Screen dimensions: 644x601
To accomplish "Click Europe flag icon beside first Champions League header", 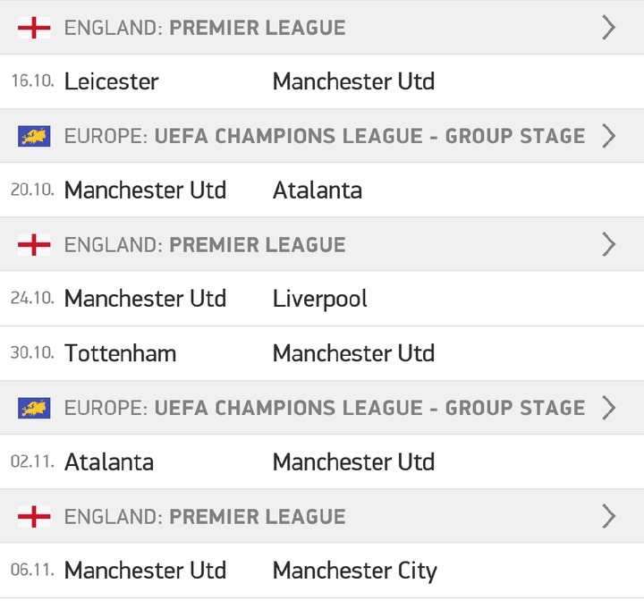I will click(34, 136).
